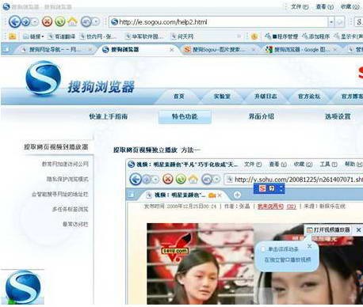Viewport: 363px width, 307px height.
Task: Select the 特色功能 navigation tab
Action: coord(185,116)
